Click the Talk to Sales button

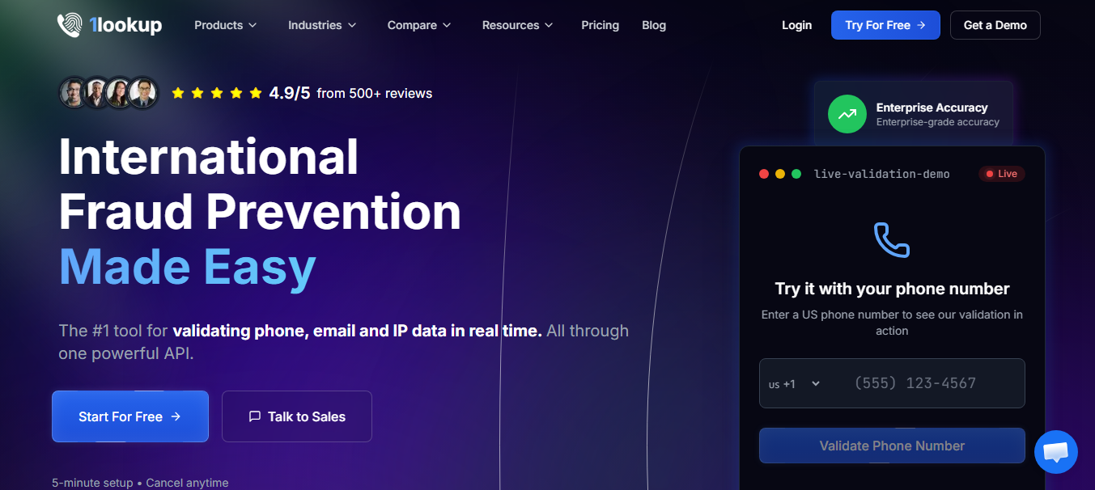tap(297, 416)
